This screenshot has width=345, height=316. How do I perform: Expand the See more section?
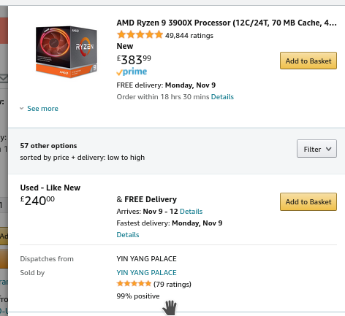click(42, 109)
